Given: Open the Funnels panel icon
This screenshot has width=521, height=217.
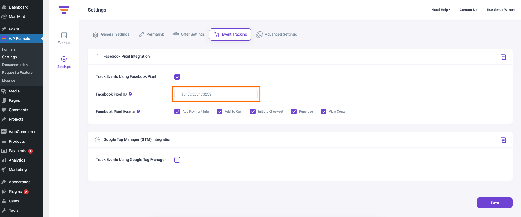Looking at the screenshot, I should tap(64, 35).
